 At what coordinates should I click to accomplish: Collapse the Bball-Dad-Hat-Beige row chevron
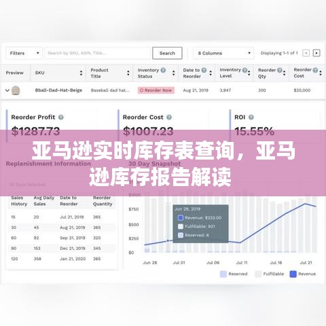click(x=7, y=90)
